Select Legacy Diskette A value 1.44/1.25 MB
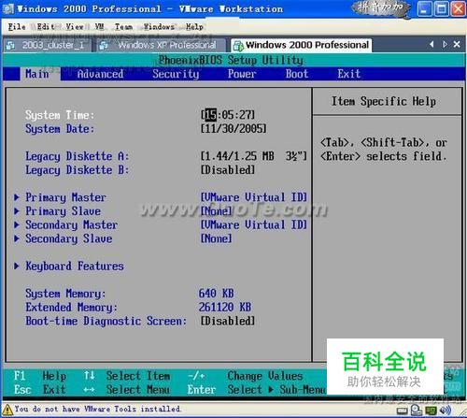The image size is (467, 418). tap(254, 156)
